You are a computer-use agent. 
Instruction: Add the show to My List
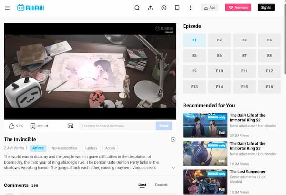39,126
